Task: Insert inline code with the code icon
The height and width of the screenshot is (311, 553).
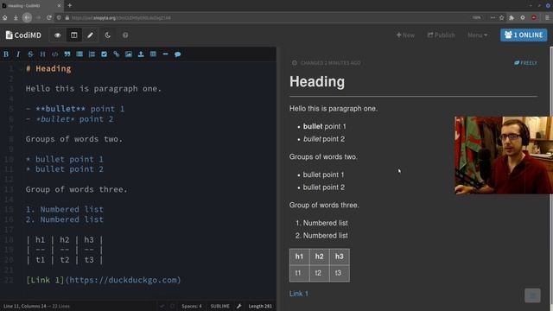Action: click(55, 54)
